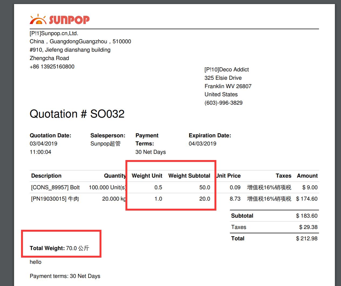Click the Total value $ 212.98

(307, 238)
